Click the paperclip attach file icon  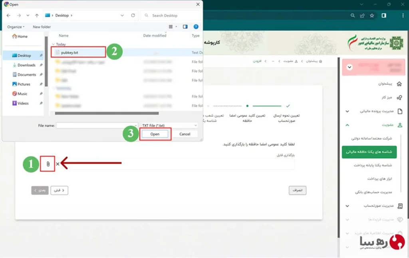click(x=48, y=164)
